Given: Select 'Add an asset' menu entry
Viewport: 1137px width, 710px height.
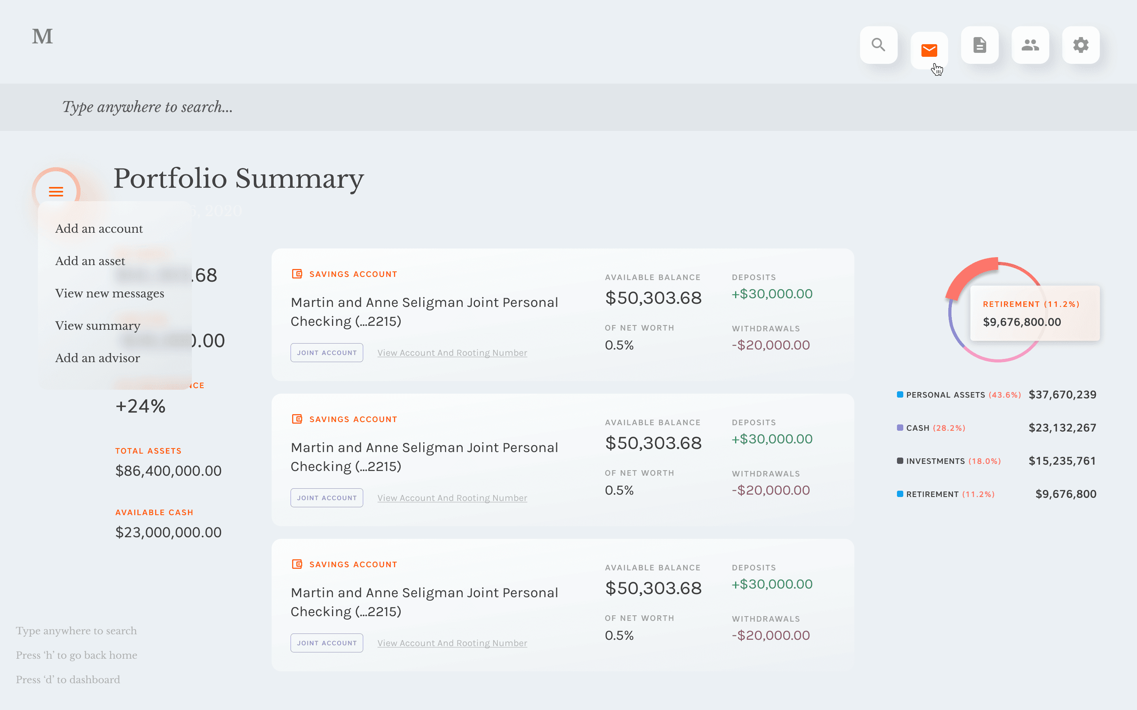Looking at the screenshot, I should click(x=90, y=261).
